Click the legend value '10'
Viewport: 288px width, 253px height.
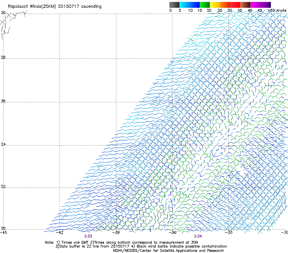[x=190, y=11]
